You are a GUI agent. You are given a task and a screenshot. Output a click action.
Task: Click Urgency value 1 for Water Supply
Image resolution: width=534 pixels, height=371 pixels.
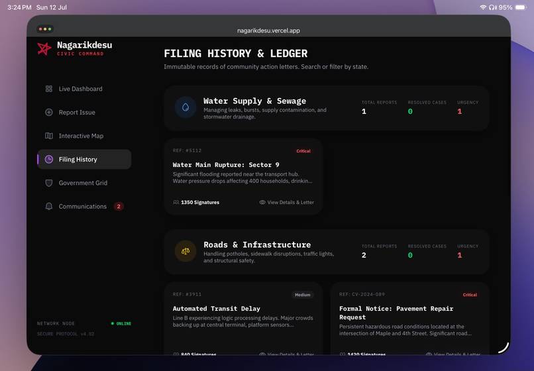coord(459,111)
